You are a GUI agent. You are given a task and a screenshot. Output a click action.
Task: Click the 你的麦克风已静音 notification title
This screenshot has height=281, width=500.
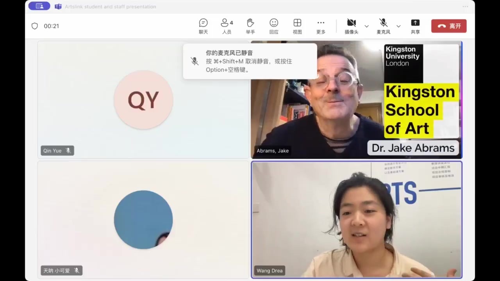pyautogui.click(x=229, y=53)
